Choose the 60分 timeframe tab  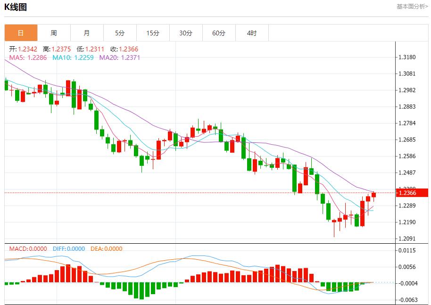coord(219,33)
